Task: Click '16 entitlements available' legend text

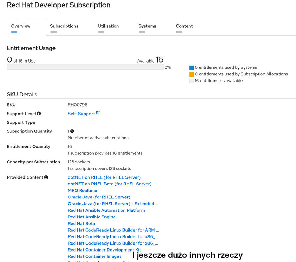Action: pos(219,81)
